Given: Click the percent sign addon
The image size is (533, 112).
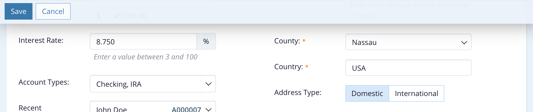Looking at the screenshot, I should [x=206, y=42].
